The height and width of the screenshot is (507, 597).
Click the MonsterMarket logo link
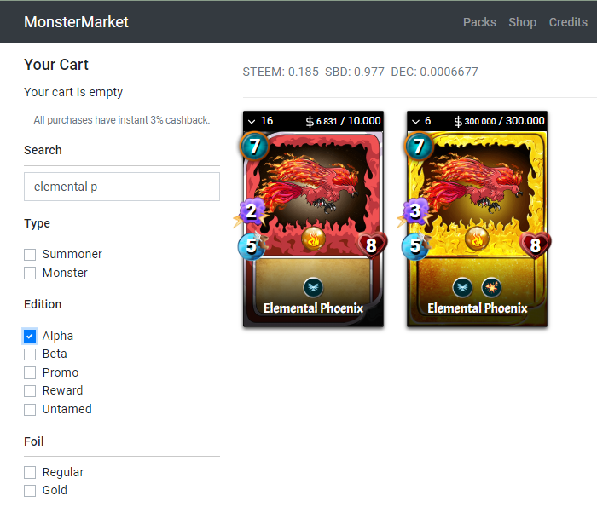76,22
